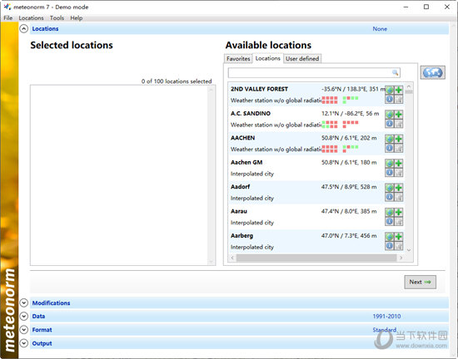Click the None value in the Locations header
458x359 pixels.
click(x=380, y=29)
